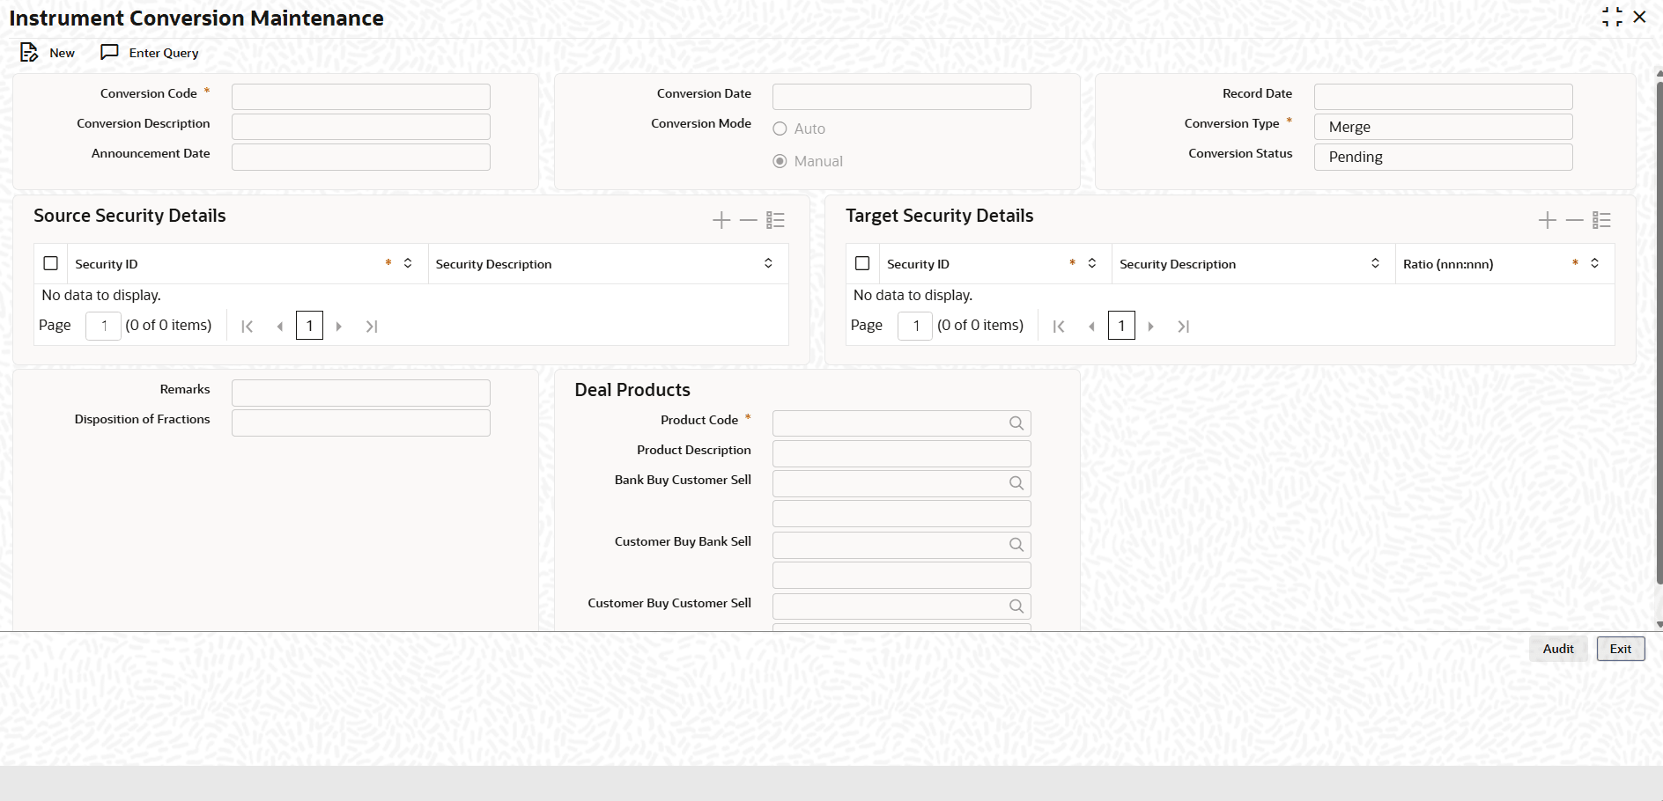Select the Auto conversion mode

coord(780,129)
